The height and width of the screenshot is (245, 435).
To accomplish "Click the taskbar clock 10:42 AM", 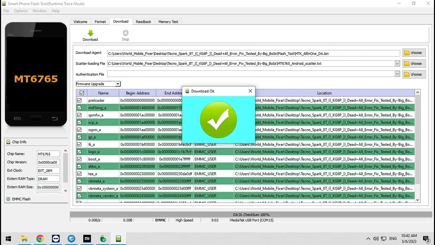I will [x=409, y=235].
